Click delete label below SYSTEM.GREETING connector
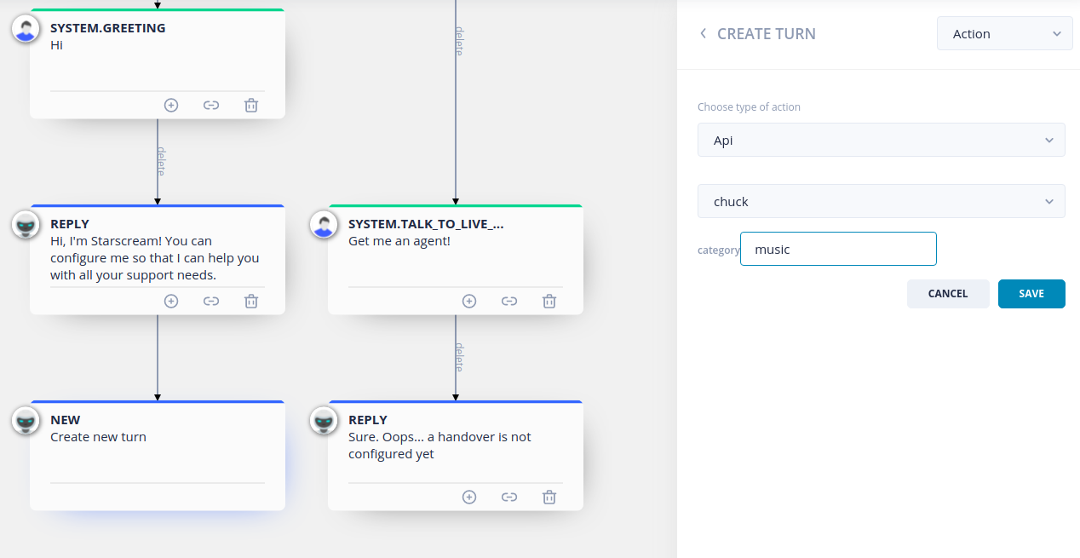 click(x=160, y=161)
